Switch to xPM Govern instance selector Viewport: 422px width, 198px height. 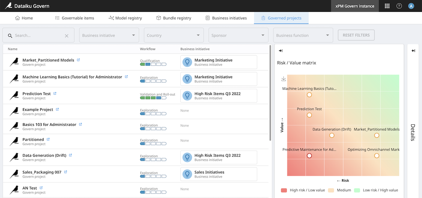click(355, 6)
